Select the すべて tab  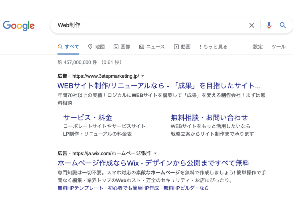pos(68,47)
